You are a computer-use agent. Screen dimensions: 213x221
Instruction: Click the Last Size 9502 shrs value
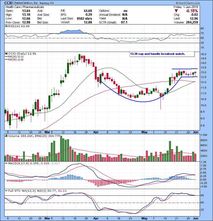84,18
